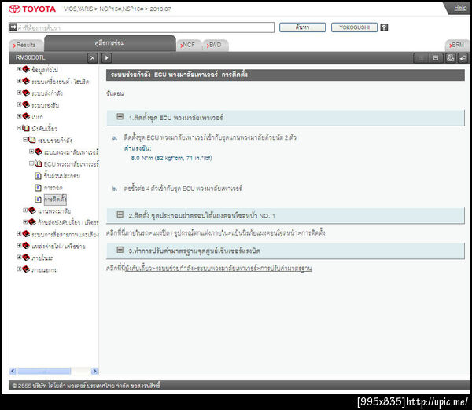Screen dimensions: 472x410
Task: Collapse the บังคับเลี้ยว tree node
Action: 19,128
